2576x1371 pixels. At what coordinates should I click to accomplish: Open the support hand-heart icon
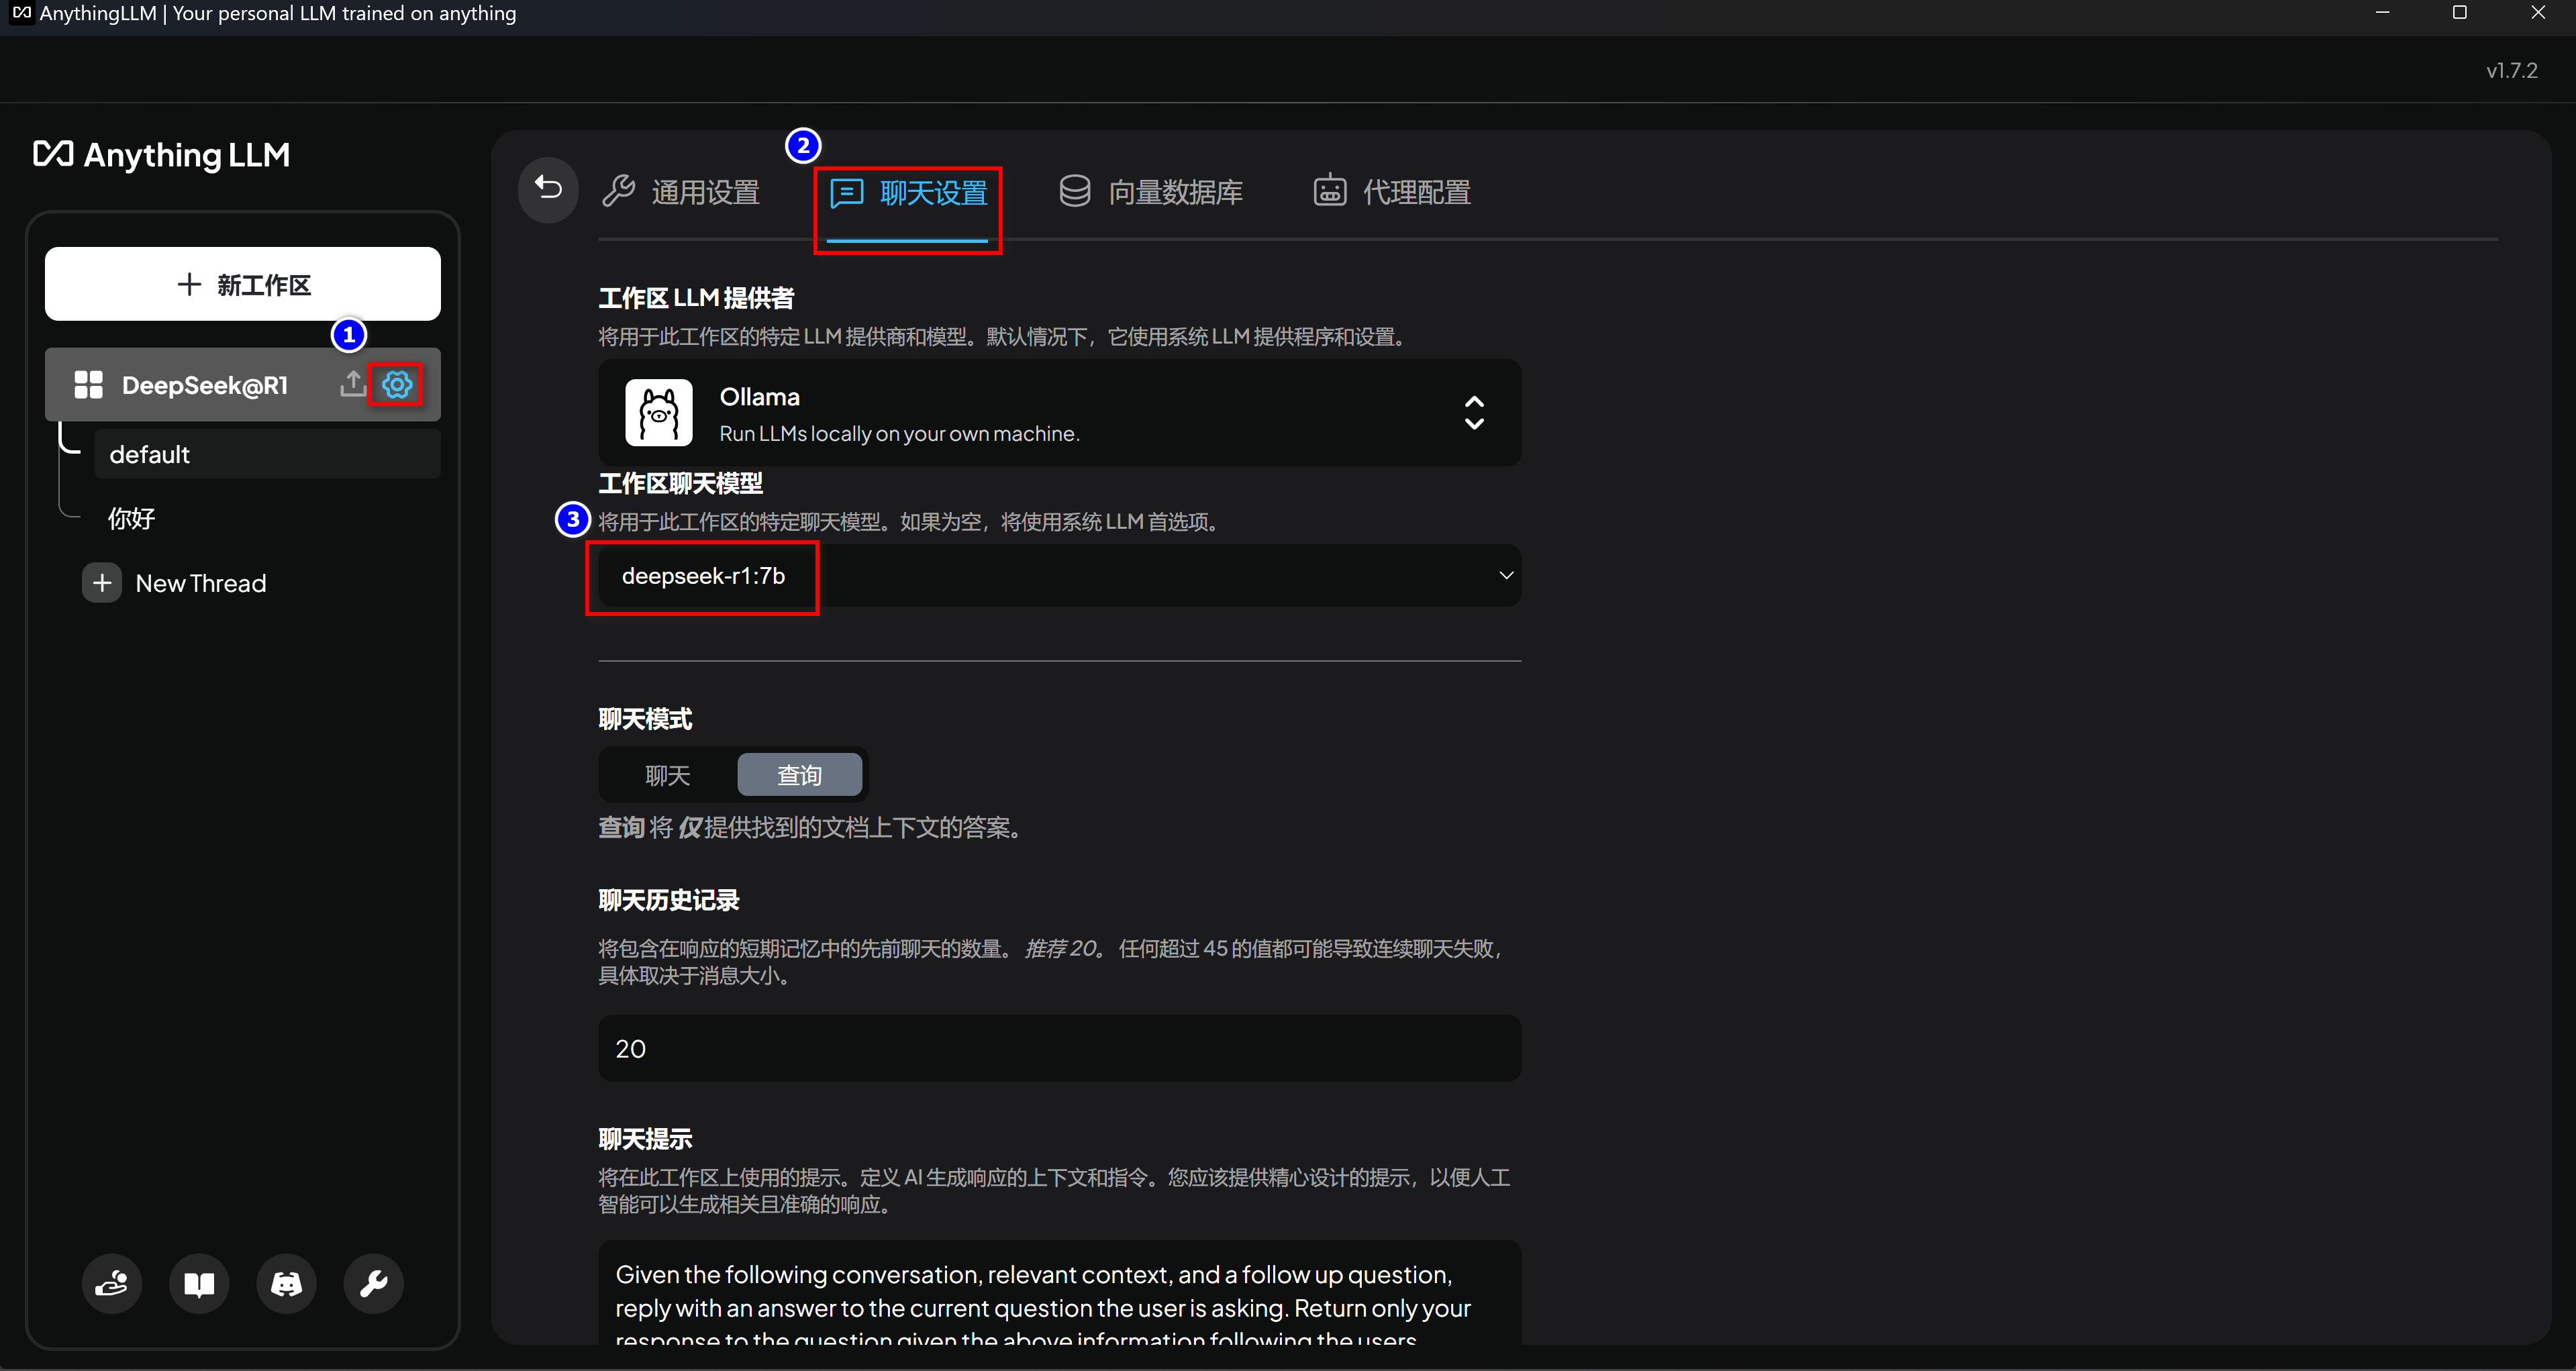(112, 1283)
